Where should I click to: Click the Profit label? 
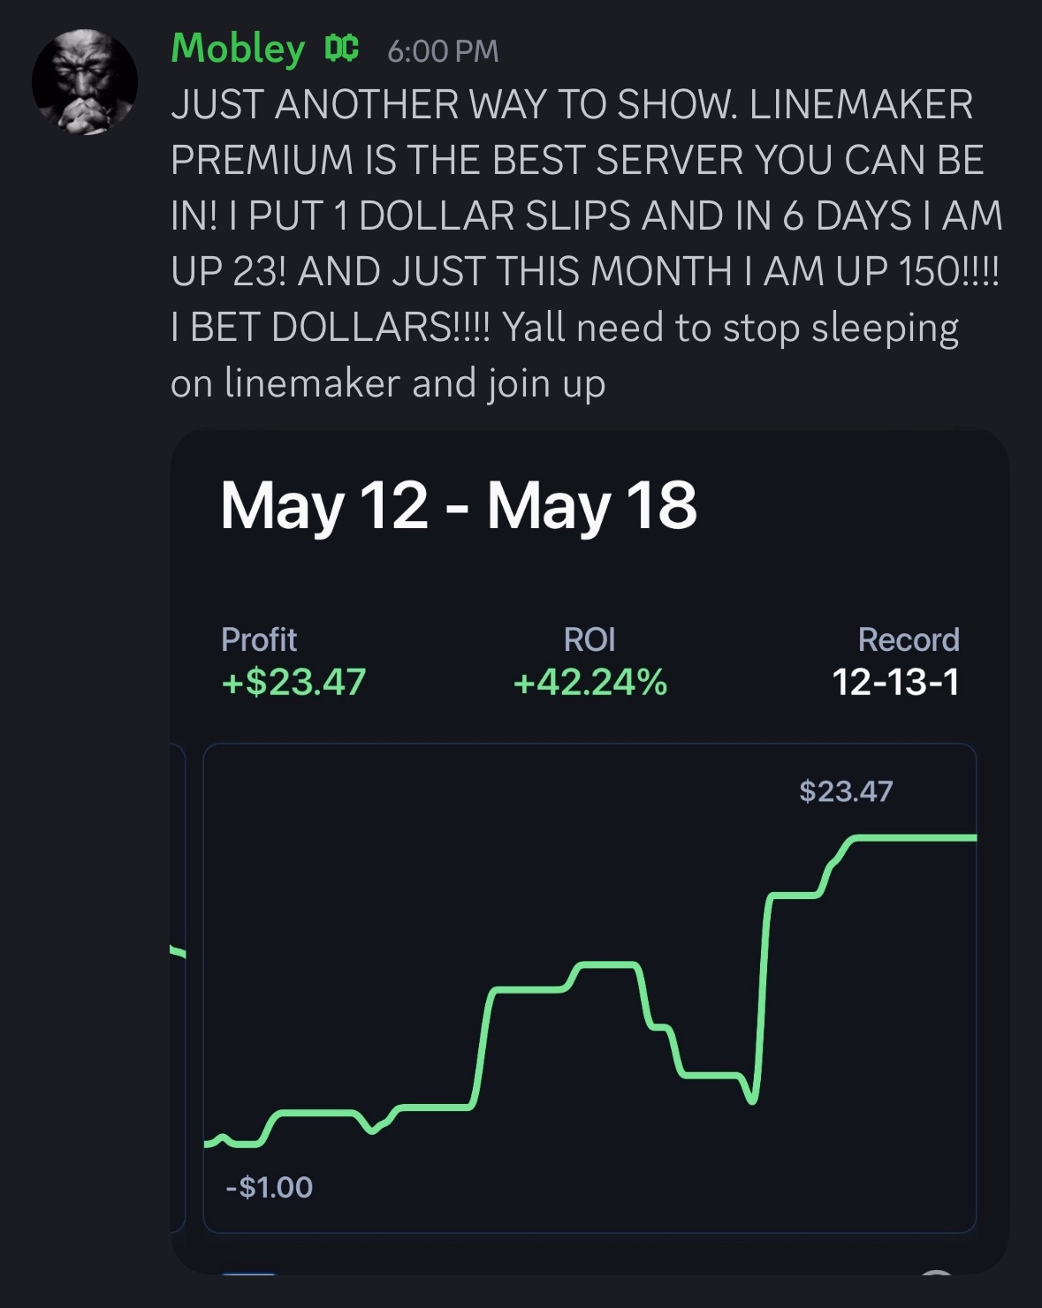click(259, 639)
